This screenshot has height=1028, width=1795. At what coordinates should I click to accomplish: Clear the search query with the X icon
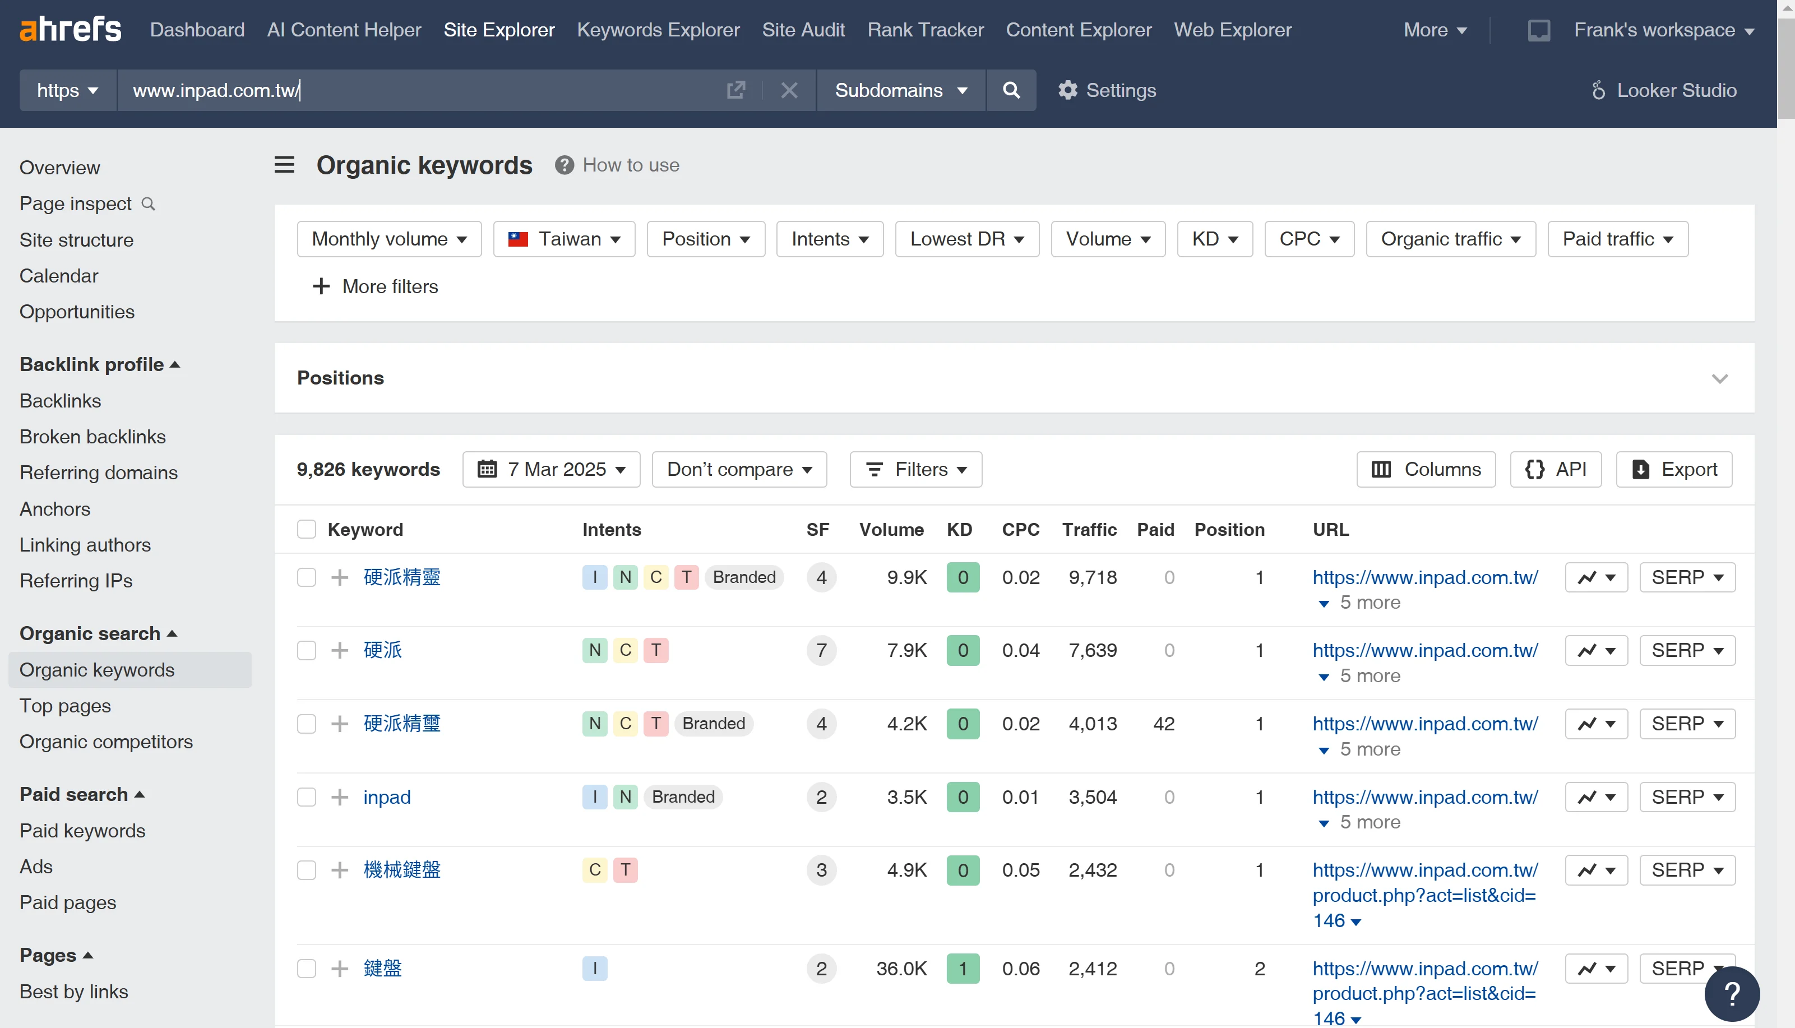(789, 90)
